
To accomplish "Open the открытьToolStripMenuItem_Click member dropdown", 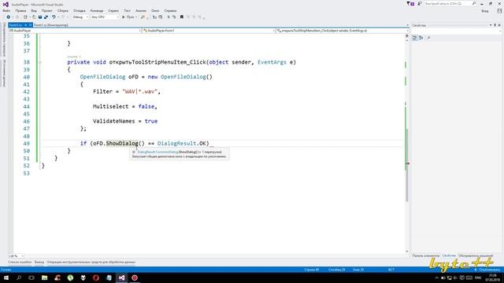I will click(x=342, y=31).
